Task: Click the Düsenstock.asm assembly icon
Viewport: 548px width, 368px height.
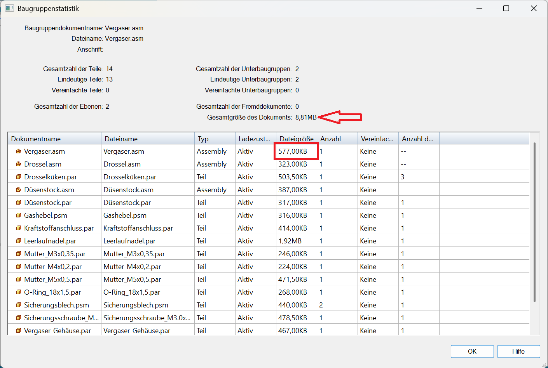Action: pyautogui.click(x=18, y=190)
